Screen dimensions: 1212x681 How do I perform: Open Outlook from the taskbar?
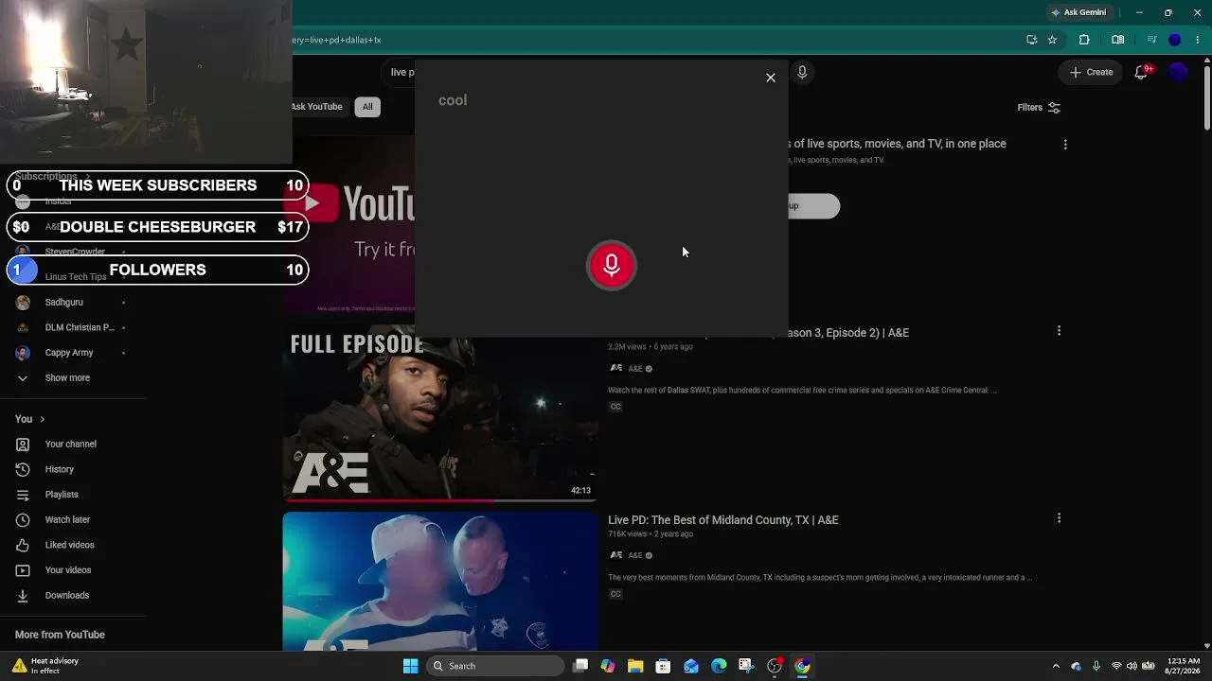[691, 666]
